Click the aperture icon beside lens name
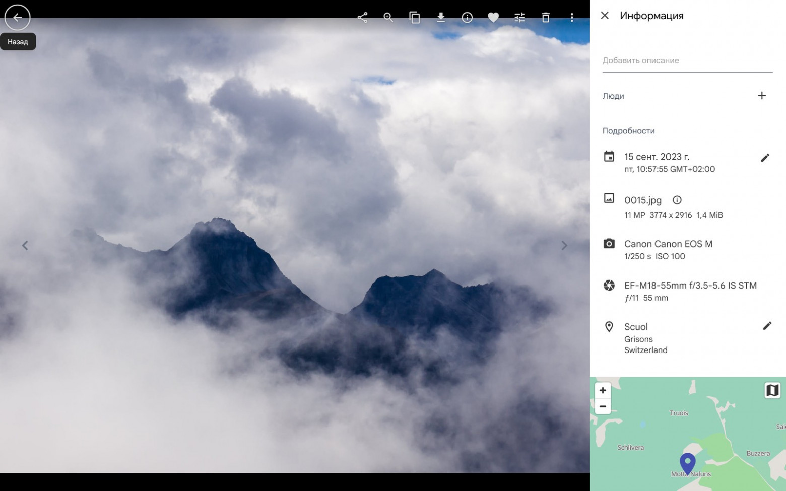Viewport: 786px width, 491px height. pos(609,286)
